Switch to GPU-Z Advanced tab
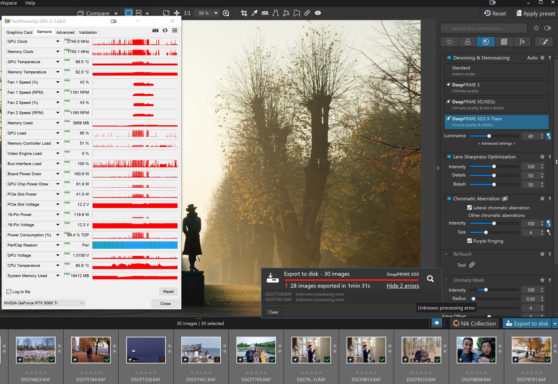Screen dimensions: 558x384 coord(65,32)
